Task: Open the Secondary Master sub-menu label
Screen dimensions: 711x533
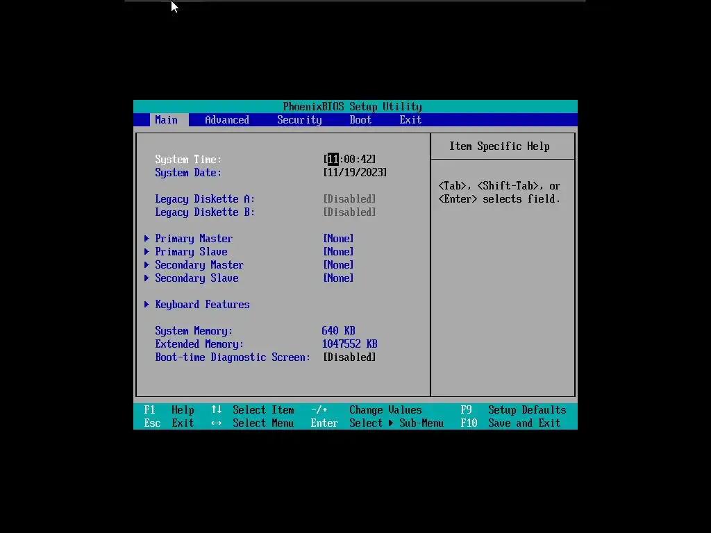Action: click(x=199, y=264)
